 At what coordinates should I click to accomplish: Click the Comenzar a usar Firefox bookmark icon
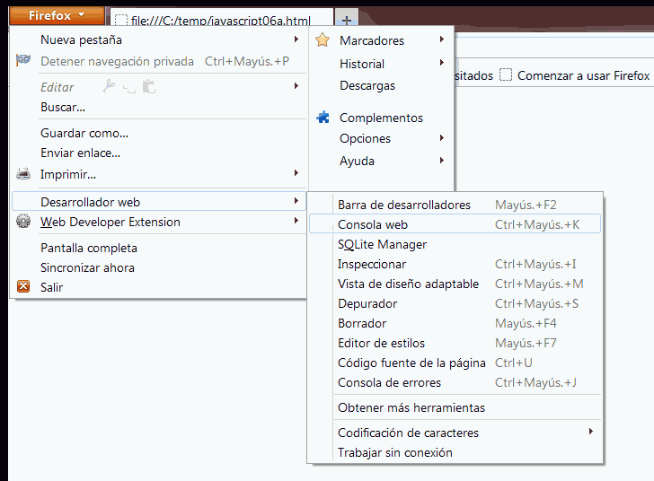[506, 75]
